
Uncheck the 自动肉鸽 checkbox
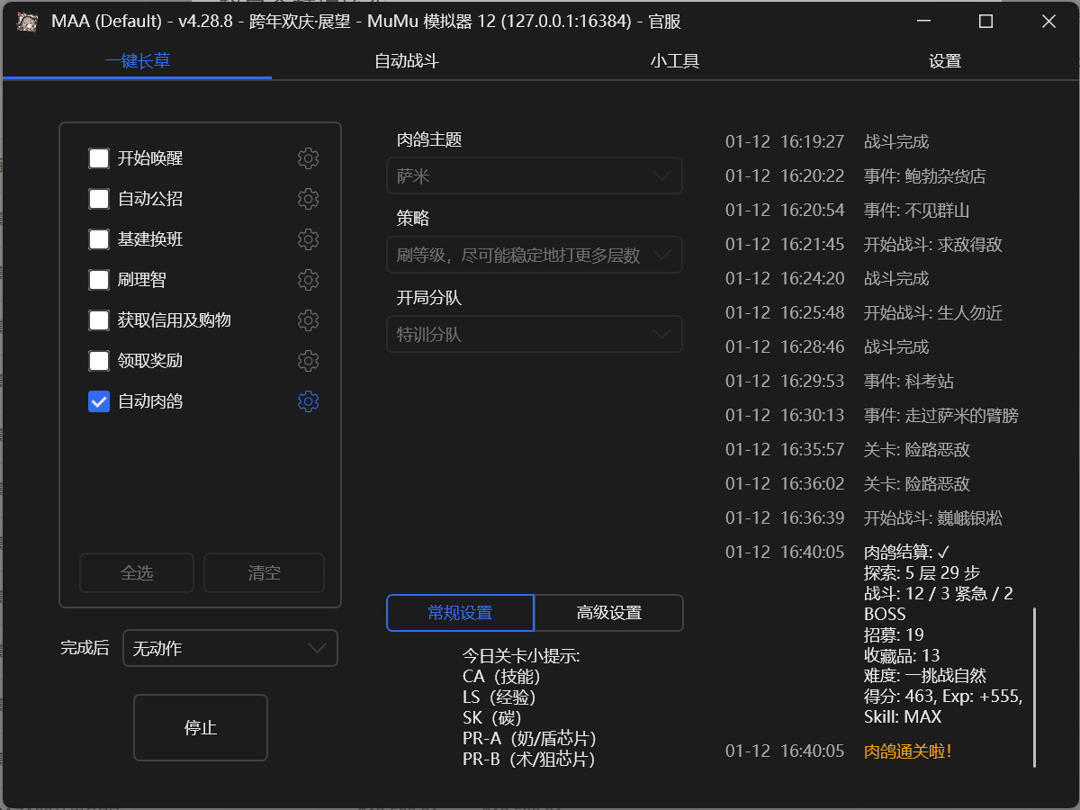99,401
